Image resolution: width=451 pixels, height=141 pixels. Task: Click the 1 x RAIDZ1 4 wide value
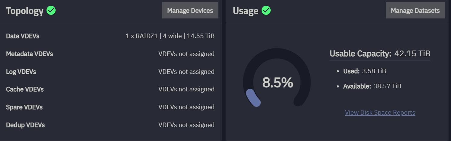(x=170, y=36)
